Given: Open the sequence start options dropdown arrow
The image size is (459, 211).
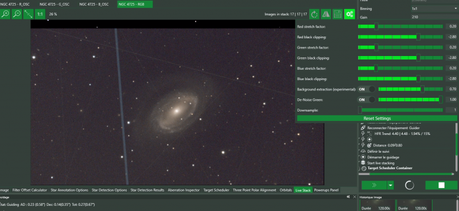Looking at the screenshot, I should click(x=391, y=185).
